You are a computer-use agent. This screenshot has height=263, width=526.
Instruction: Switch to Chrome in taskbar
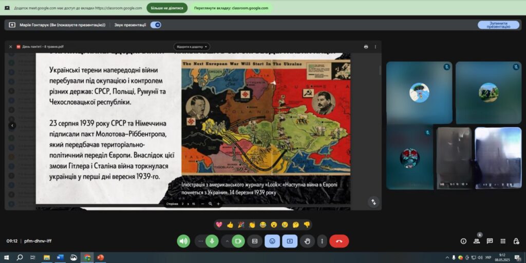tap(87, 257)
